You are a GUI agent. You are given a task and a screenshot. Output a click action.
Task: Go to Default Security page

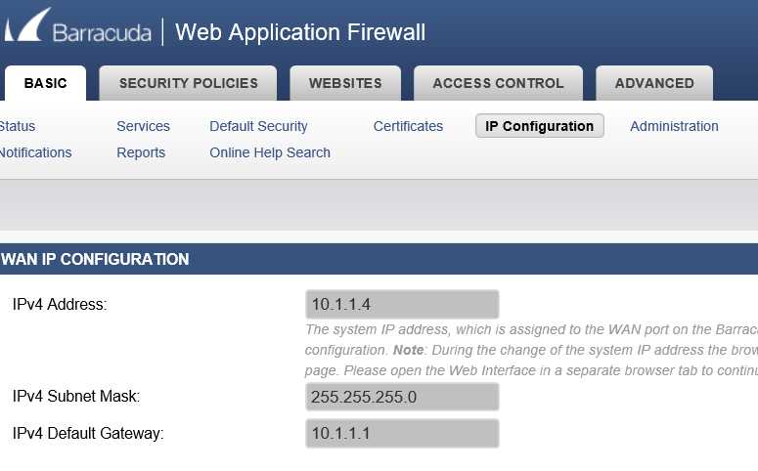tap(258, 126)
